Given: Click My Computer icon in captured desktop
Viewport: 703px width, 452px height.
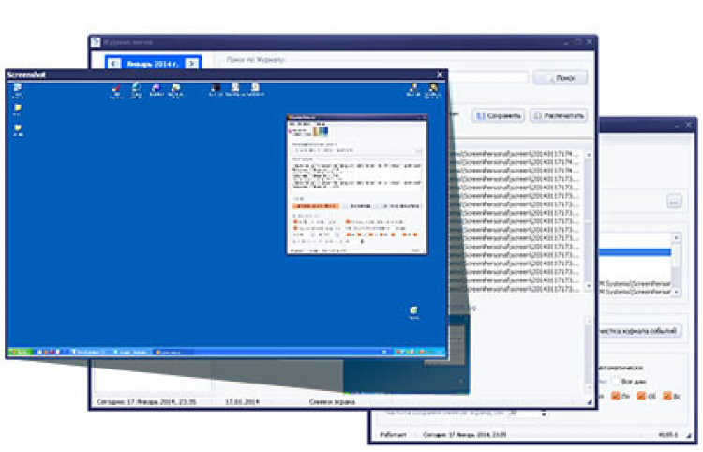Looking at the screenshot, I should click(18, 90).
